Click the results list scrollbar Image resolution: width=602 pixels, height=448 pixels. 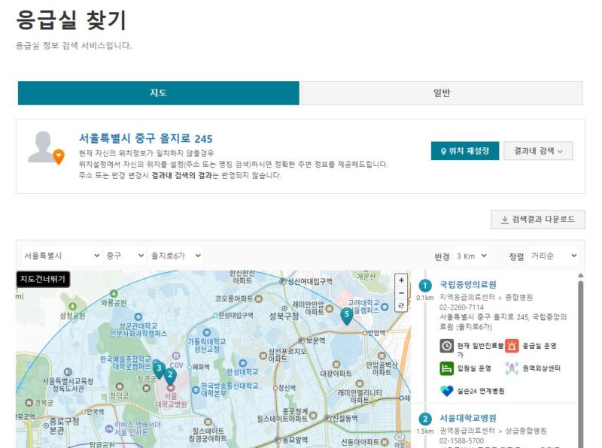coord(580,362)
